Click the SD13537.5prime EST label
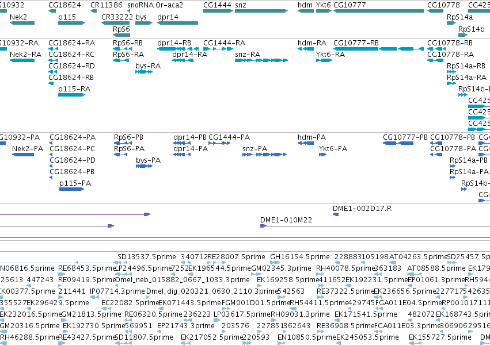 pos(147,256)
